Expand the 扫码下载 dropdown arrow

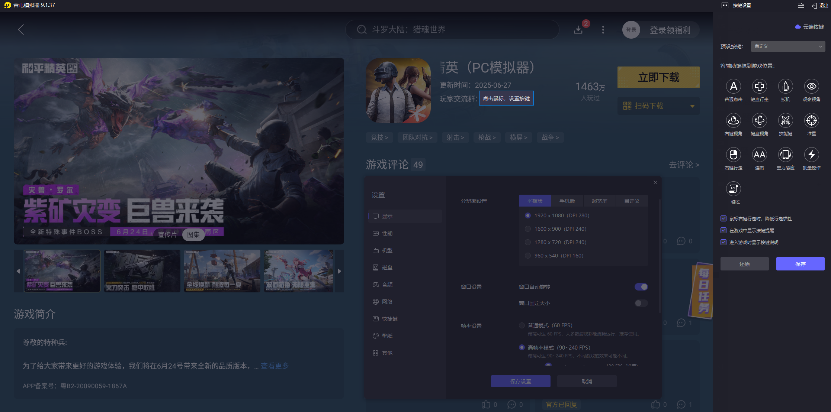[x=692, y=106]
